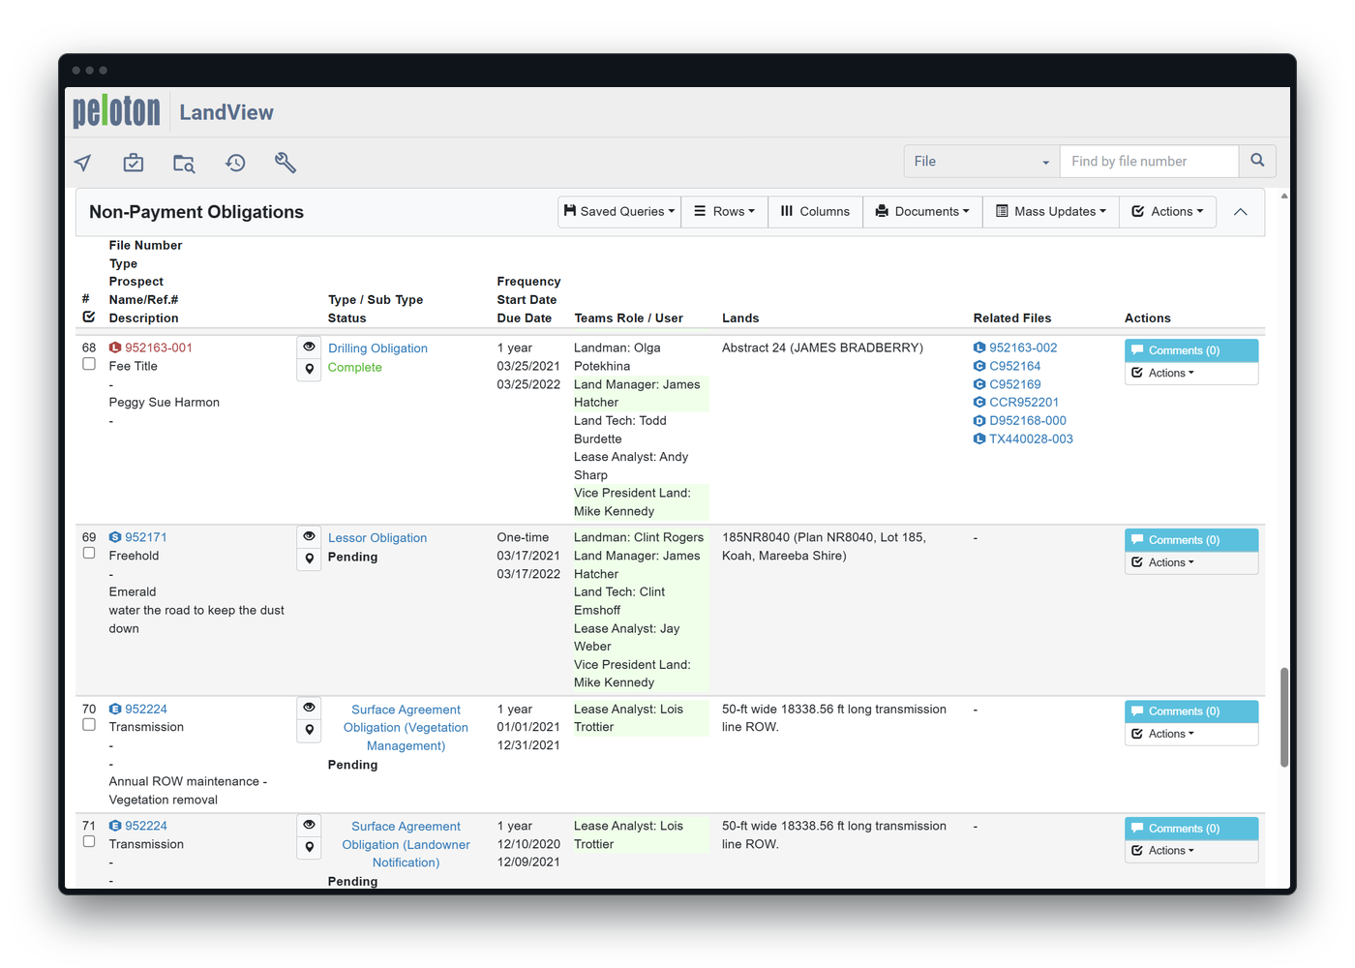Open the folder search icon
Screen dimensions: 1355x968
coord(184,163)
